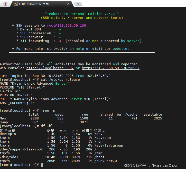The width and height of the screenshot is (186, 169).
Task: Click the ANSI_COLOR="0;31" line
Action: pos(17,103)
